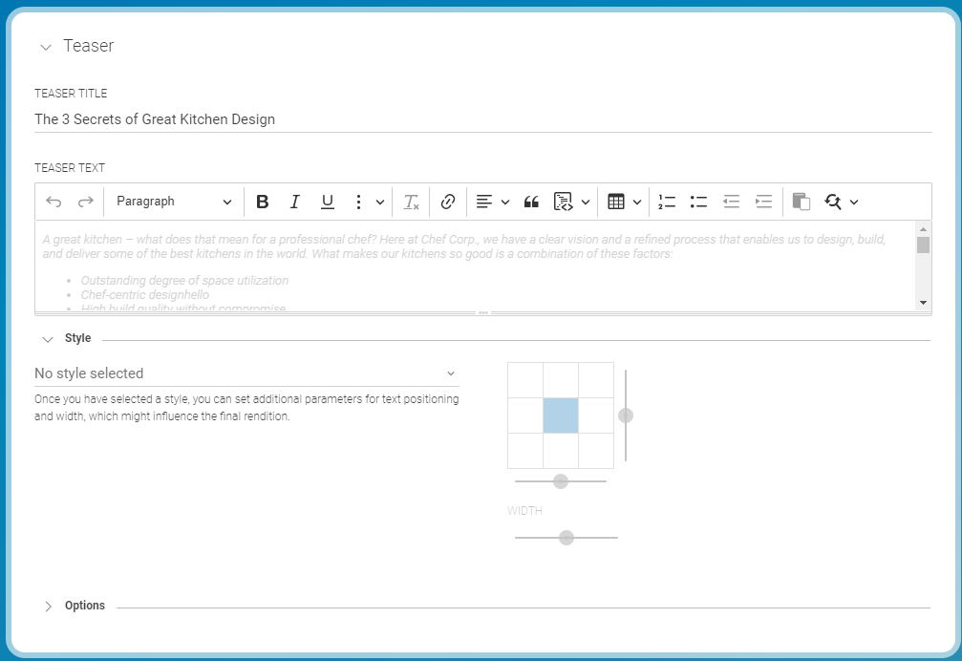
Task: Apply italic formatting from the toolbar
Action: pyautogui.click(x=295, y=202)
